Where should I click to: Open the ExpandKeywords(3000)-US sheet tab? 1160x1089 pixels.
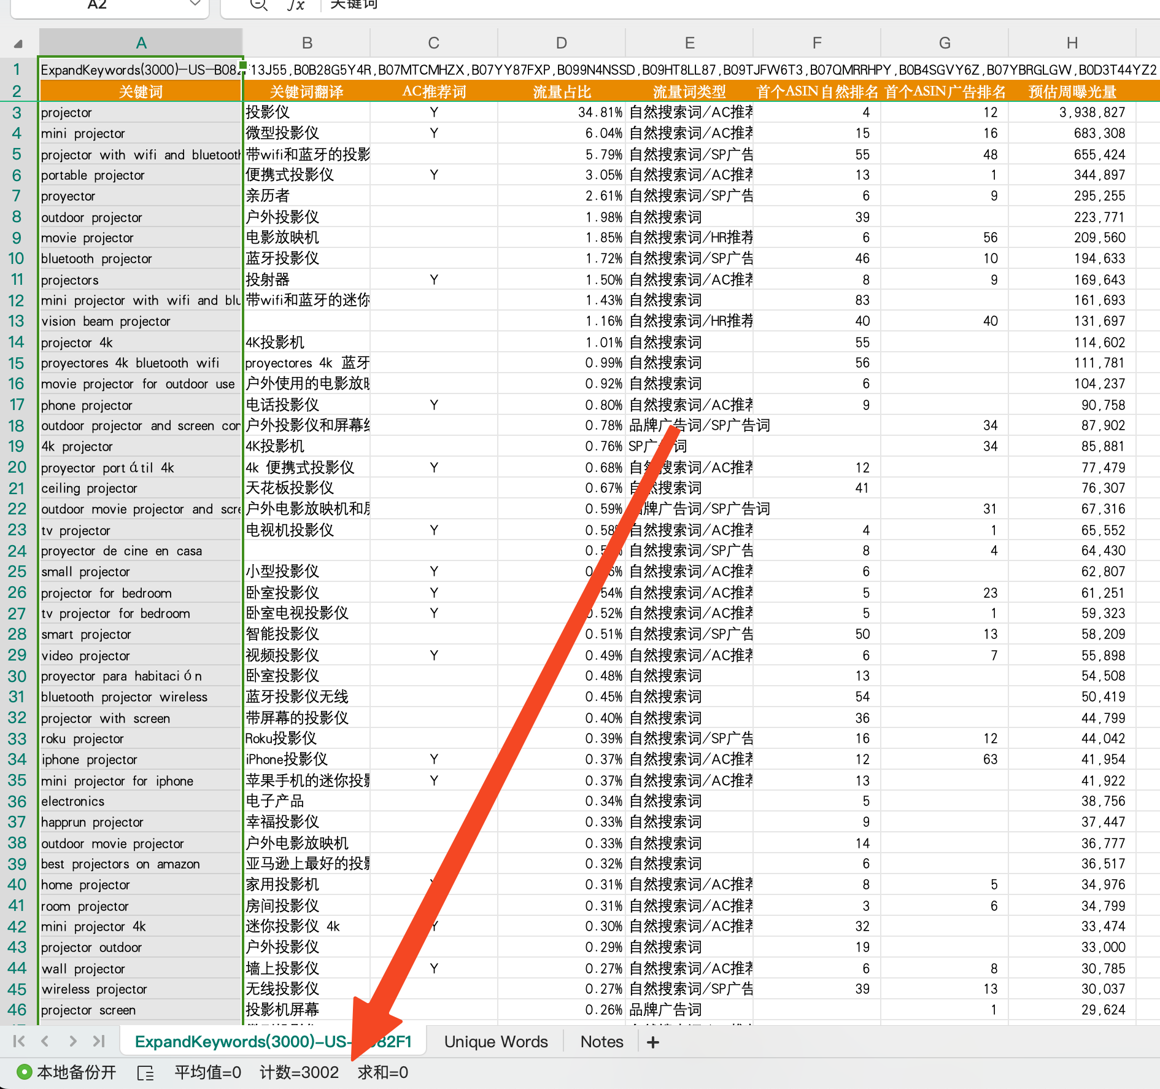pos(273,1042)
